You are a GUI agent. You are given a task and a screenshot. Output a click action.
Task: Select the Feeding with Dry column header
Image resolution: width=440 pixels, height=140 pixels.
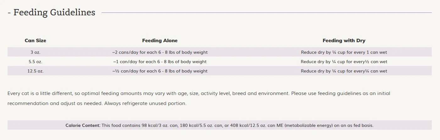coord(344,41)
